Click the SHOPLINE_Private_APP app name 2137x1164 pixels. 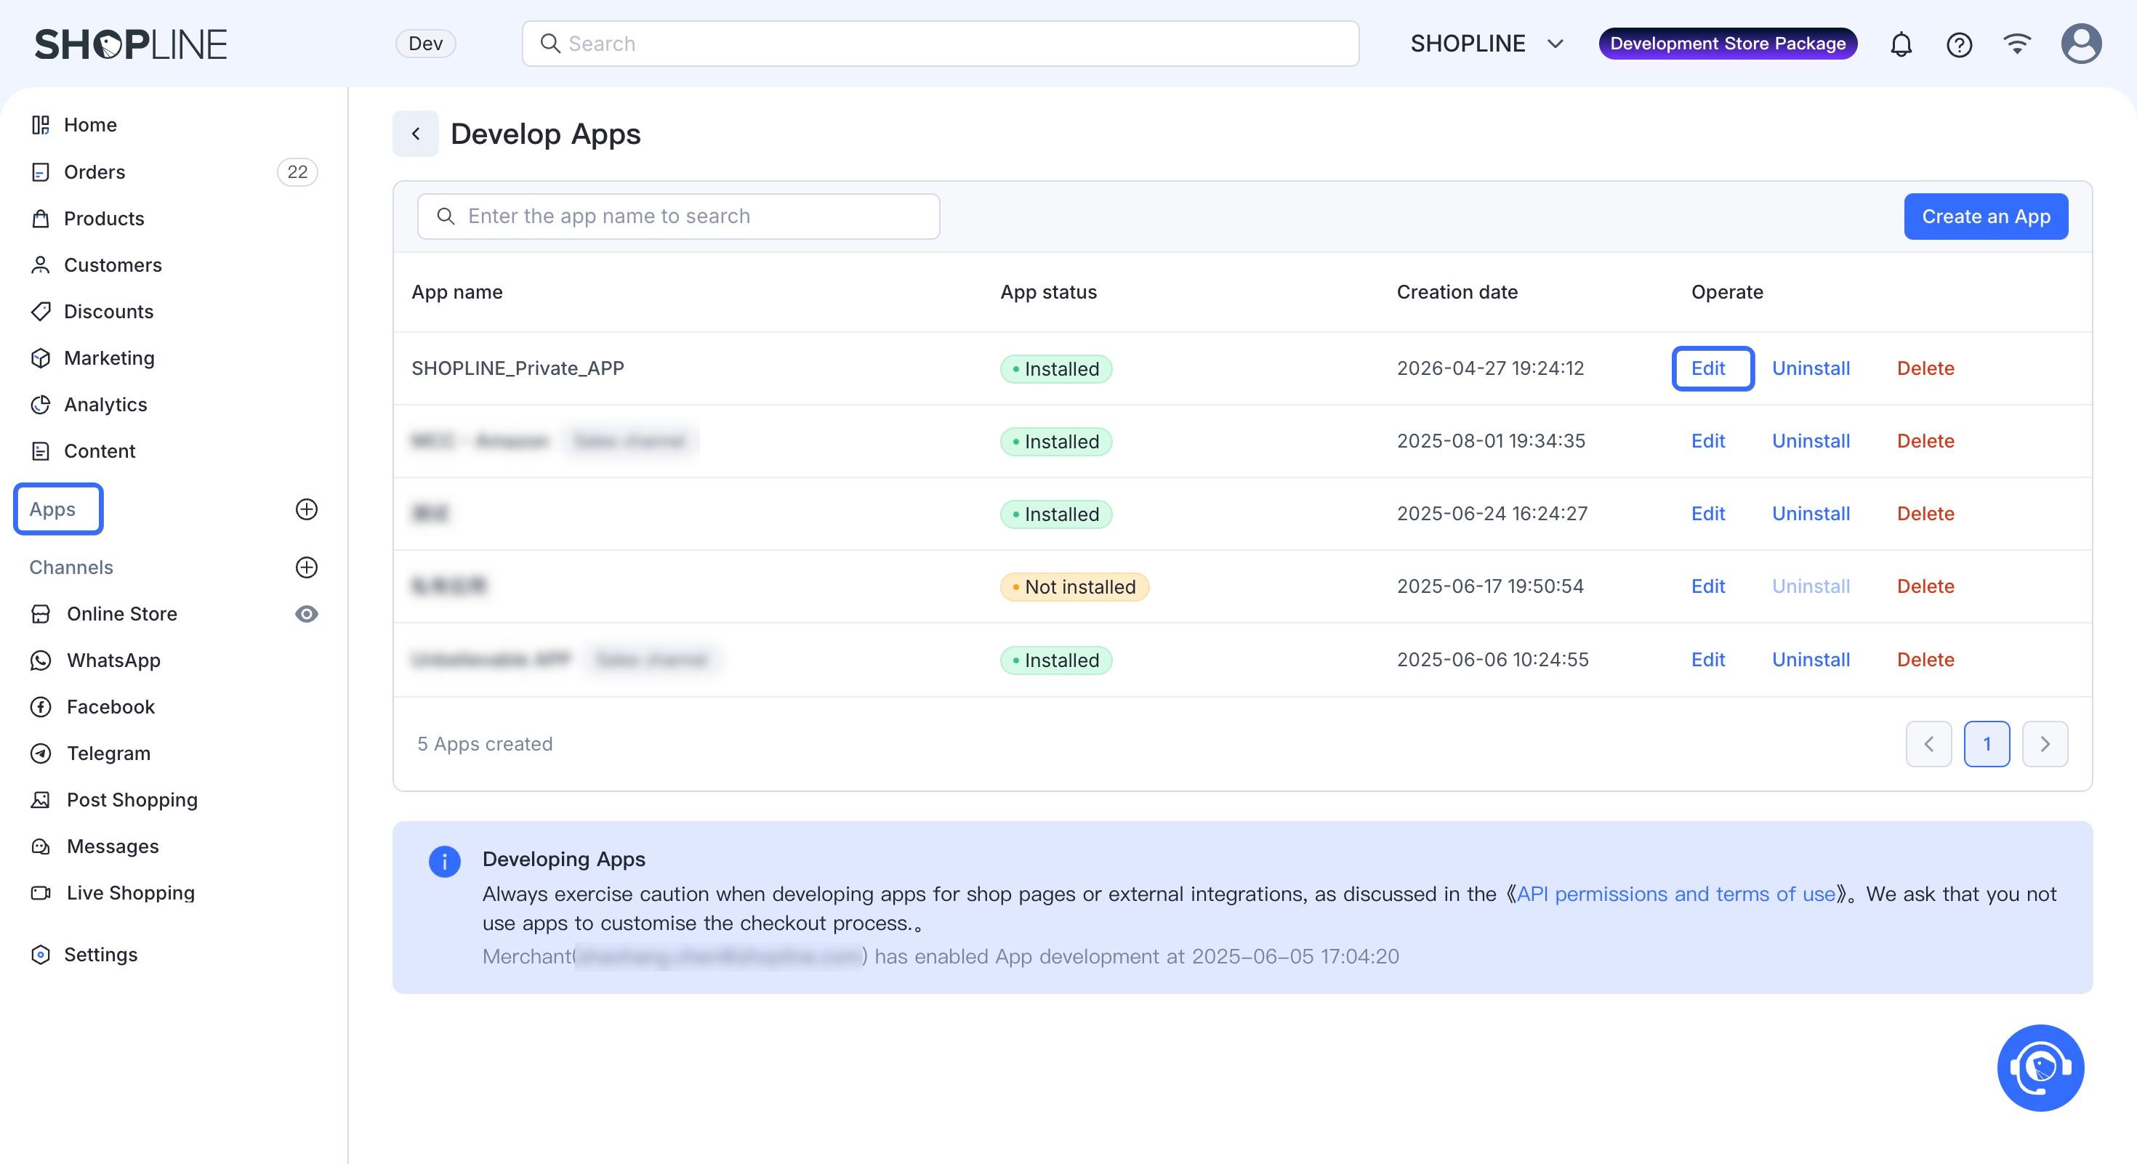click(518, 368)
